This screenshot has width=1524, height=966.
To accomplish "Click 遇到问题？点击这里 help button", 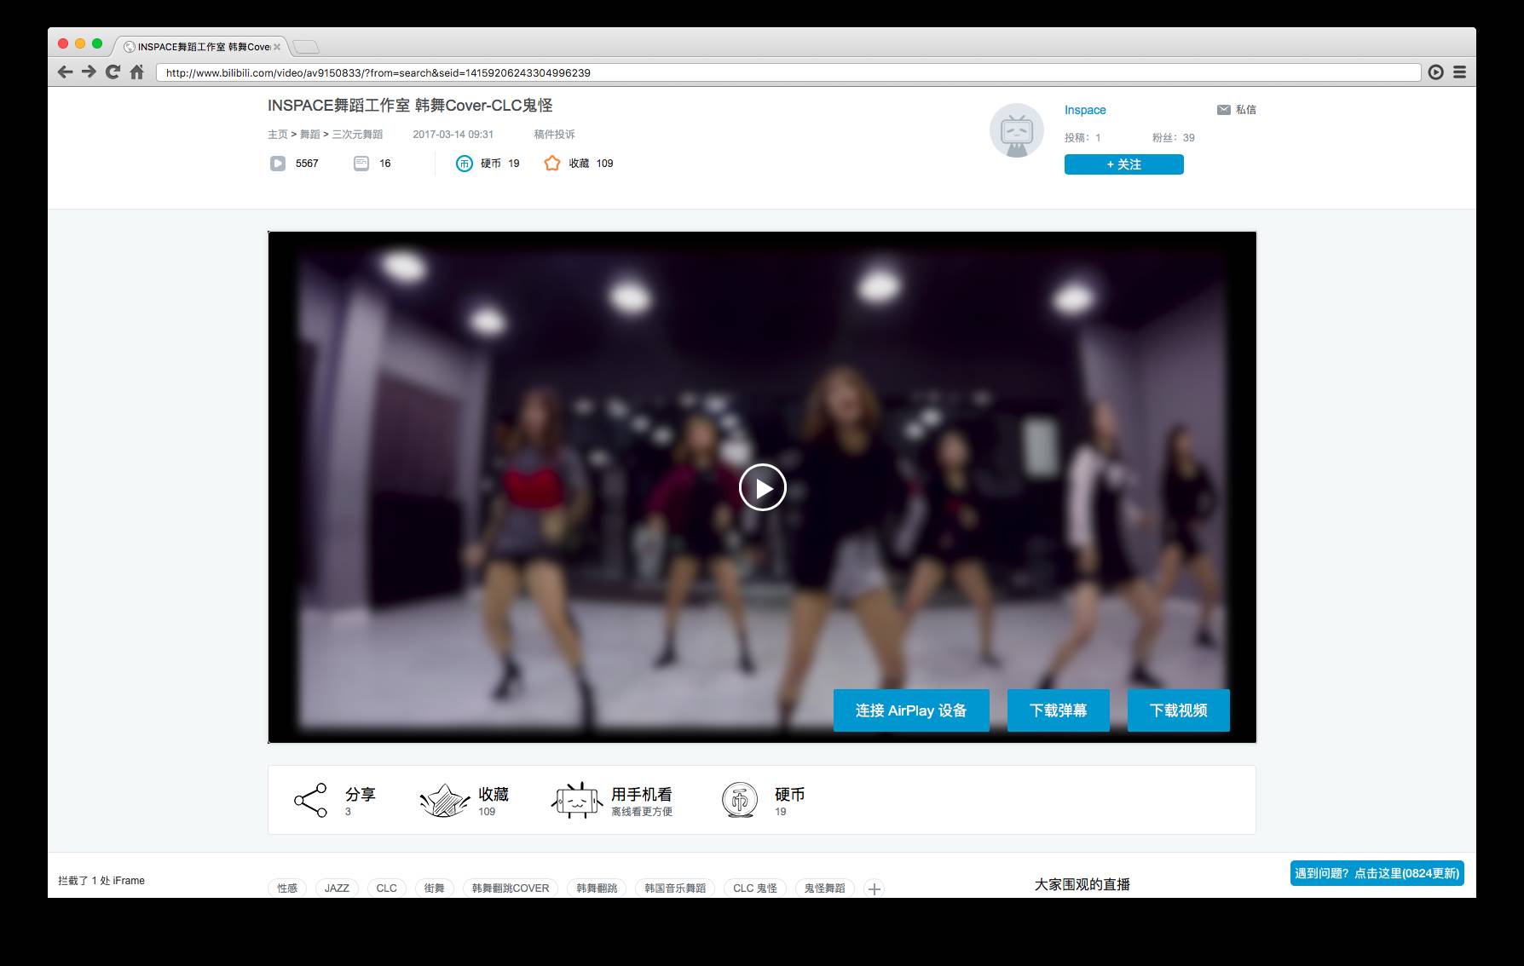I will click(x=1377, y=873).
